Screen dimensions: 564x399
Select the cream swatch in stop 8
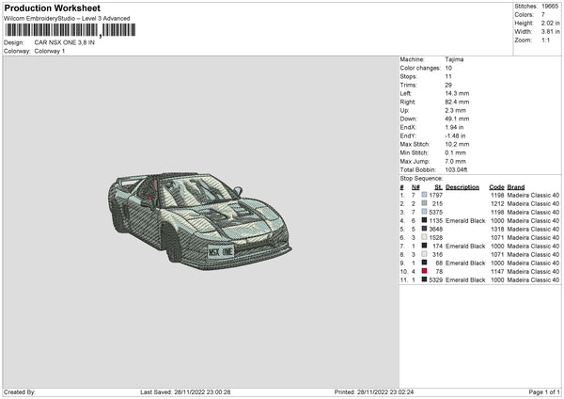coord(425,254)
